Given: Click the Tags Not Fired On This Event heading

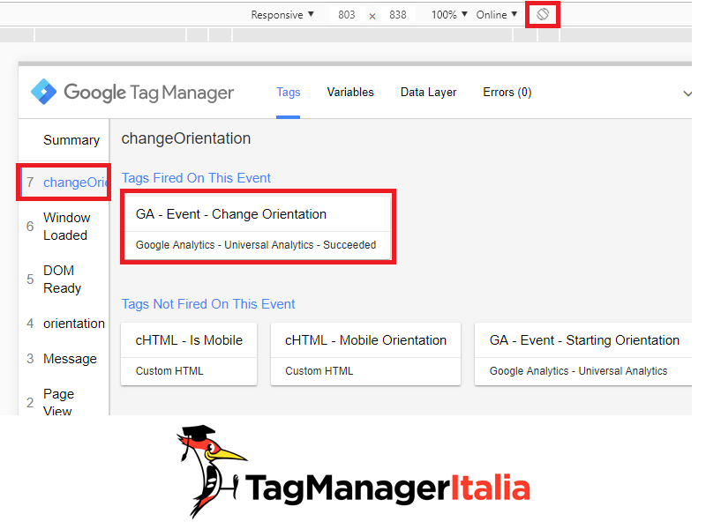Looking at the screenshot, I should click(x=208, y=304).
